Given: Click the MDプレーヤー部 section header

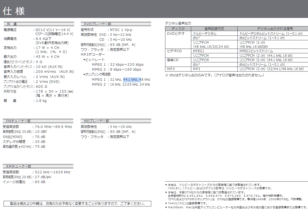Looking at the screenshot, I should 116,121.
